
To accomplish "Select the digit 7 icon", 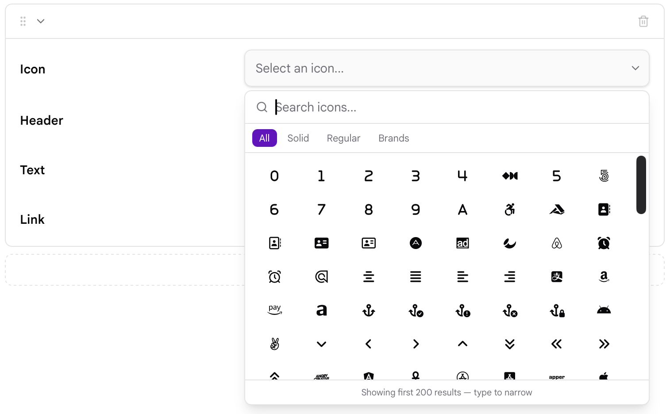I will click(322, 210).
